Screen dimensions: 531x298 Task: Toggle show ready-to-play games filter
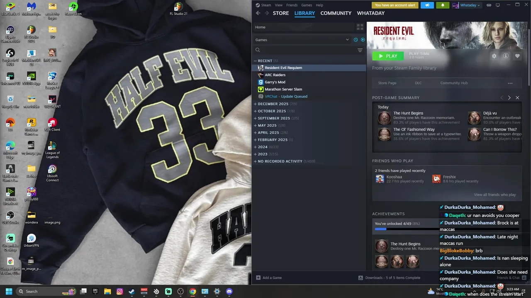point(363,40)
